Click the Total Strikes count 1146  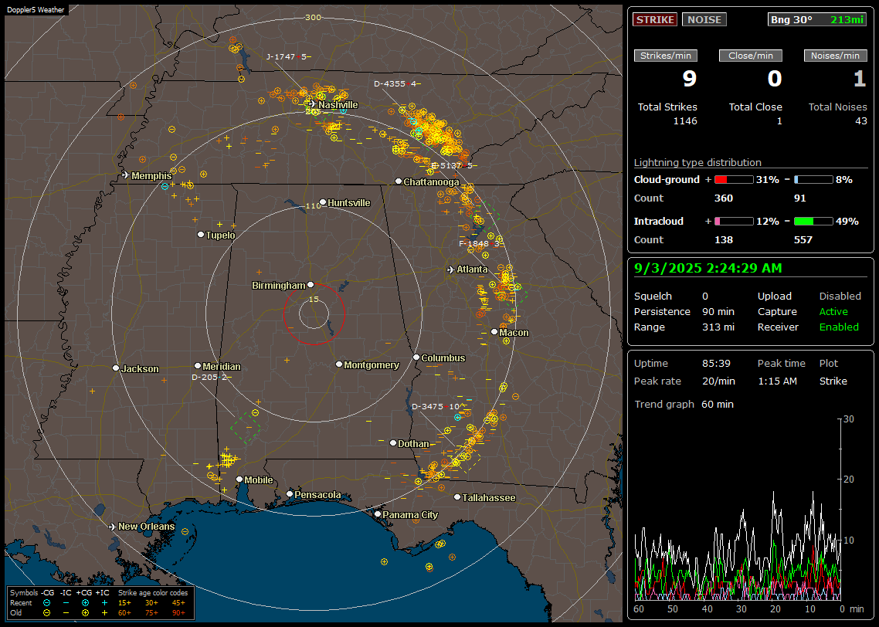click(685, 121)
